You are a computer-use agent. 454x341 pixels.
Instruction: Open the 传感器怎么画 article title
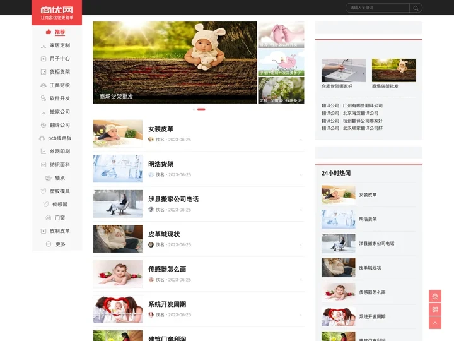point(167,270)
